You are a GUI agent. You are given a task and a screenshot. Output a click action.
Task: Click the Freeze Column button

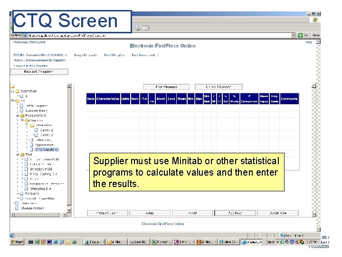click(x=107, y=213)
